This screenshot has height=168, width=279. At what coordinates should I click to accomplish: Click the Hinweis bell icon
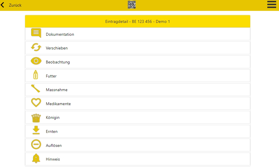click(36, 158)
